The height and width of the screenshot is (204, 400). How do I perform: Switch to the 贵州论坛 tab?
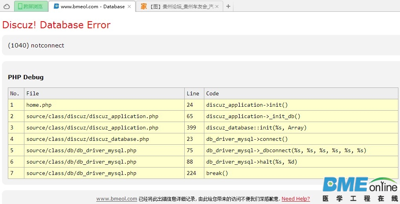click(x=180, y=6)
